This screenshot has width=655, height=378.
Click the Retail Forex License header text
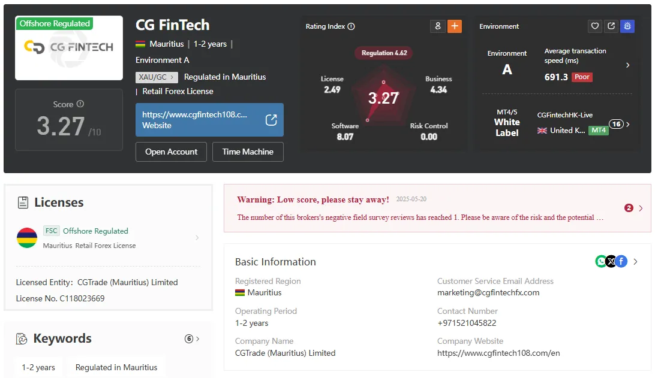pos(178,92)
